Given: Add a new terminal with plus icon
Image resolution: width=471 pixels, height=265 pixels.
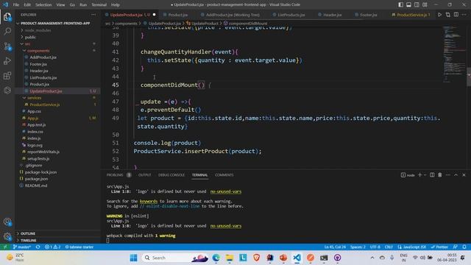Looking at the screenshot, I should click(x=419, y=175).
